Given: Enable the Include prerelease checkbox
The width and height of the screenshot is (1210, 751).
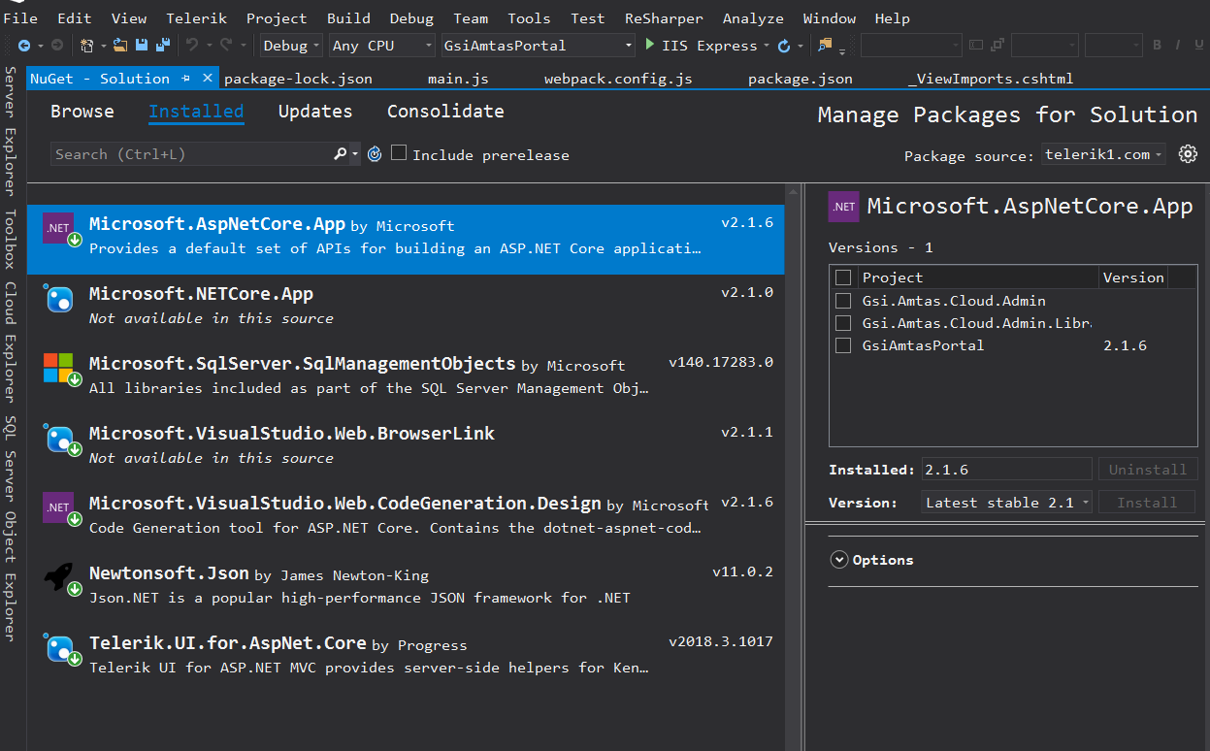Looking at the screenshot, I should click(399, 153).
